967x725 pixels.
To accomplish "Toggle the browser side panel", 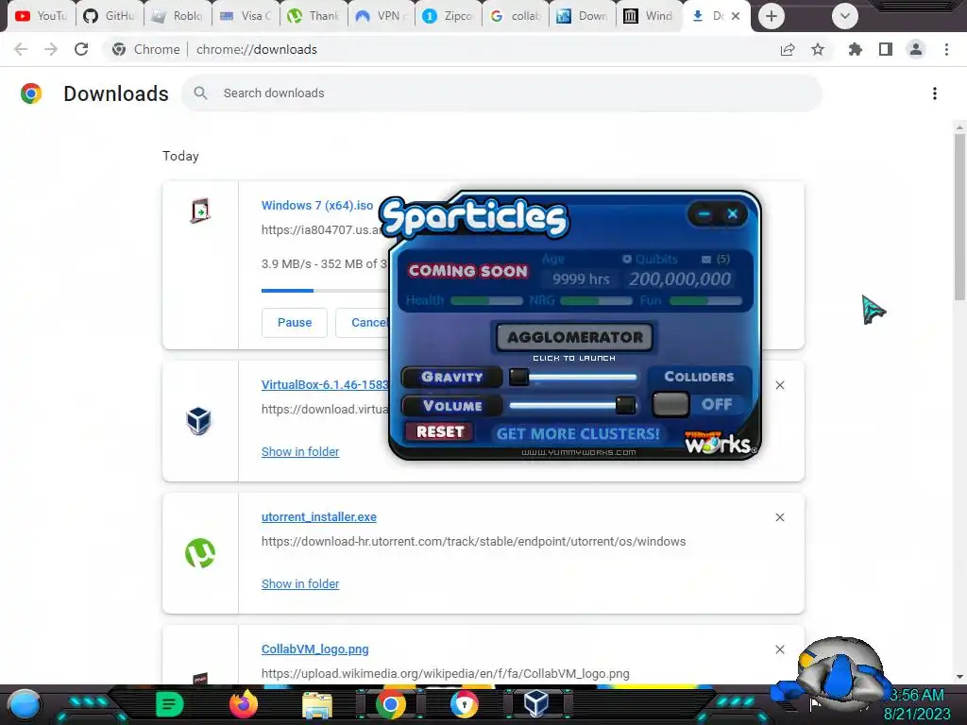I will 886,49.
